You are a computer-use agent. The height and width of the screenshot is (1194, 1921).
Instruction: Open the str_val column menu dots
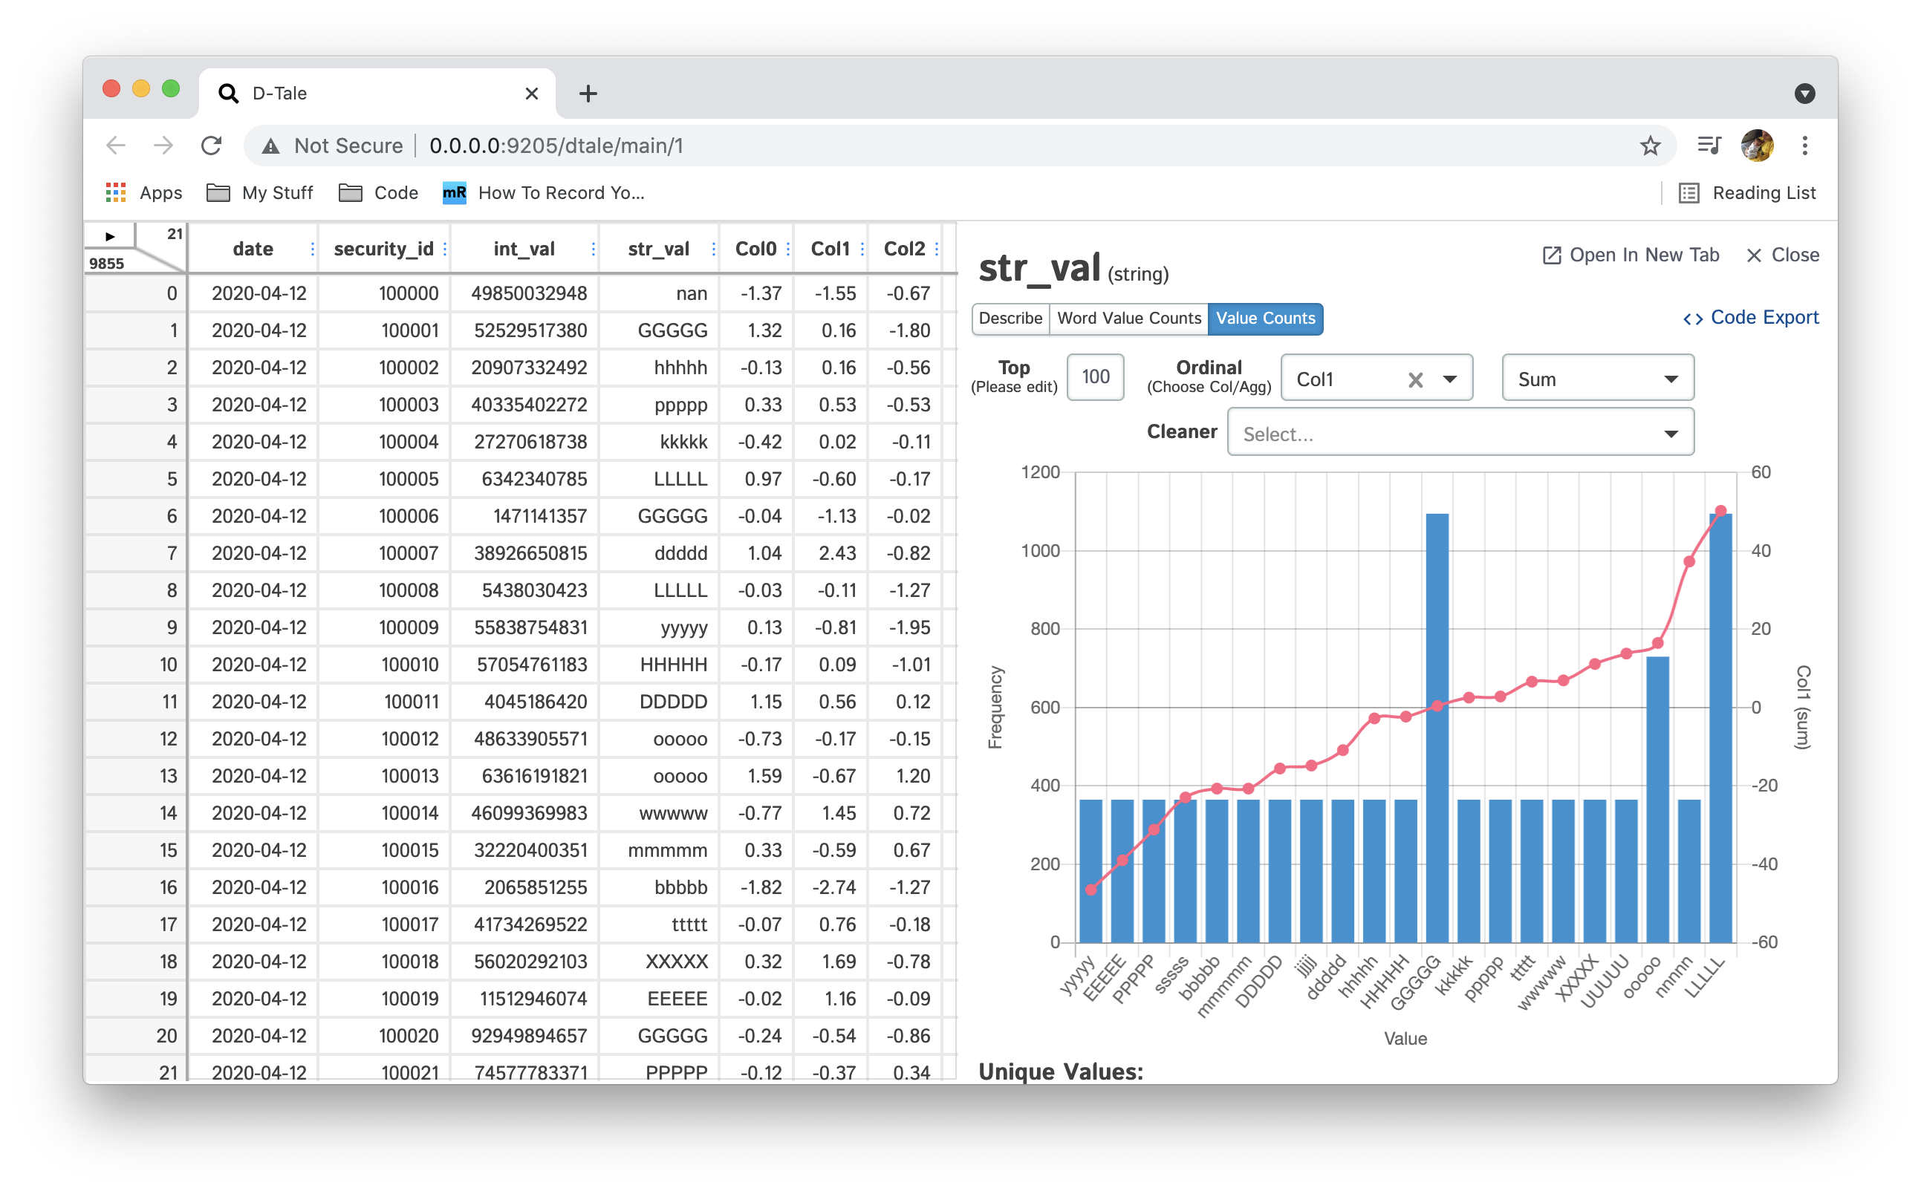pos(713,249)
